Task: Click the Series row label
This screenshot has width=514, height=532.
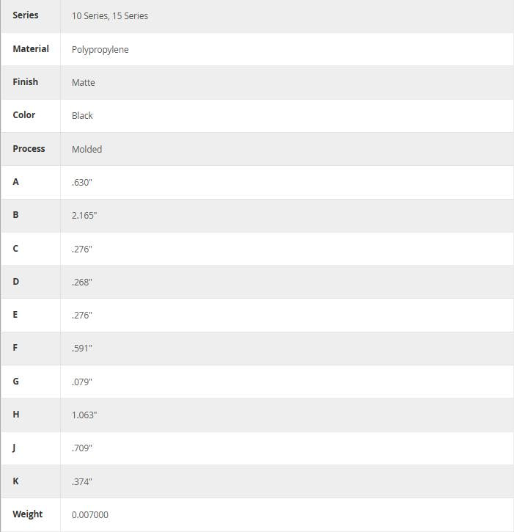Action: pos(26,15)
